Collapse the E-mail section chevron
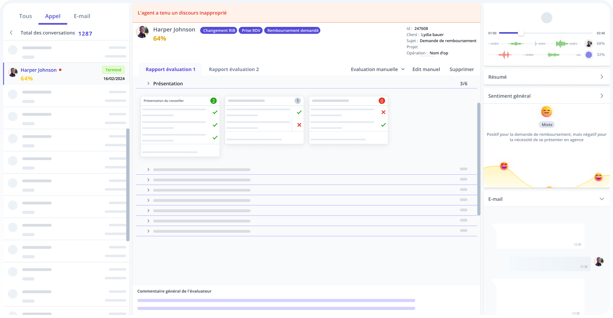613x318 pixels. click(602, 199)
